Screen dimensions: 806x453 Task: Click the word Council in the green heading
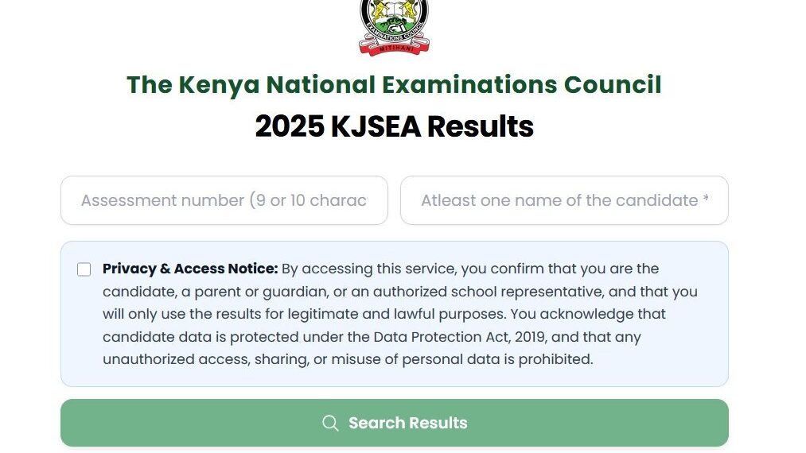click(613, 85)
